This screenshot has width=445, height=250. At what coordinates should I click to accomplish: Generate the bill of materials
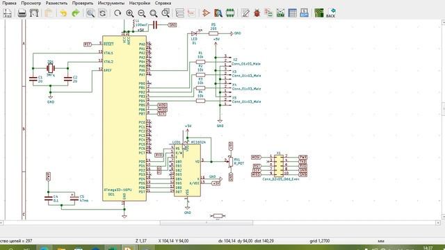(305, 13)
